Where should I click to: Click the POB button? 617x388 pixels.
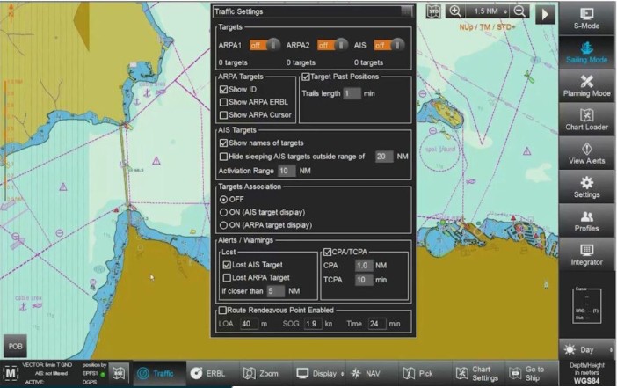pos(15,347)
